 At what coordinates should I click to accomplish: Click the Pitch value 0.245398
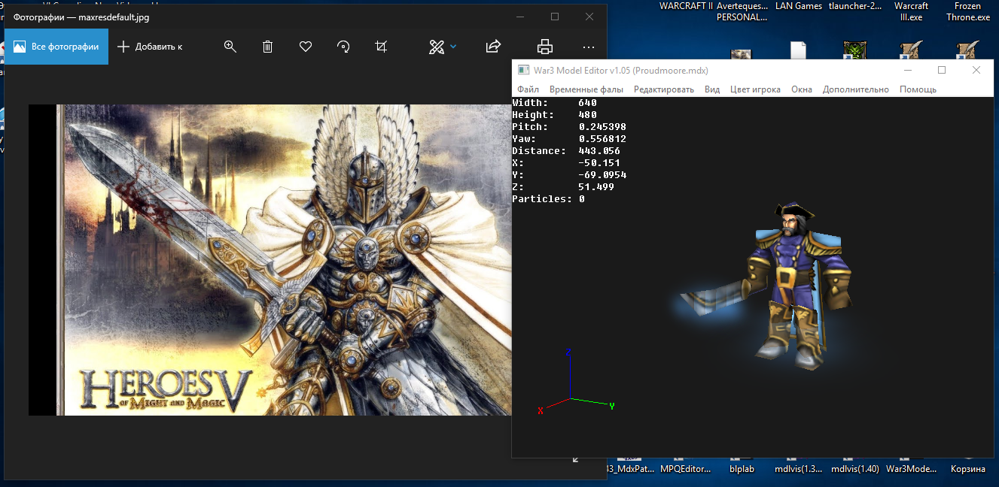point(602,127)
